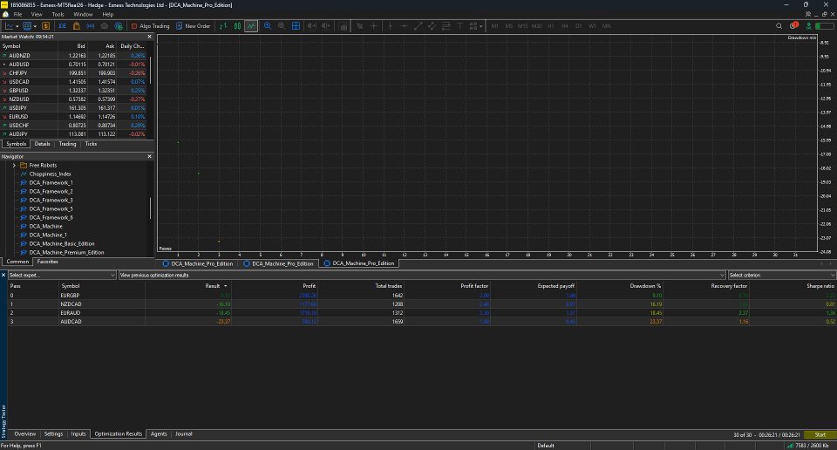Select the text label tool
837x450 pixels.
(x=459, y=25)
